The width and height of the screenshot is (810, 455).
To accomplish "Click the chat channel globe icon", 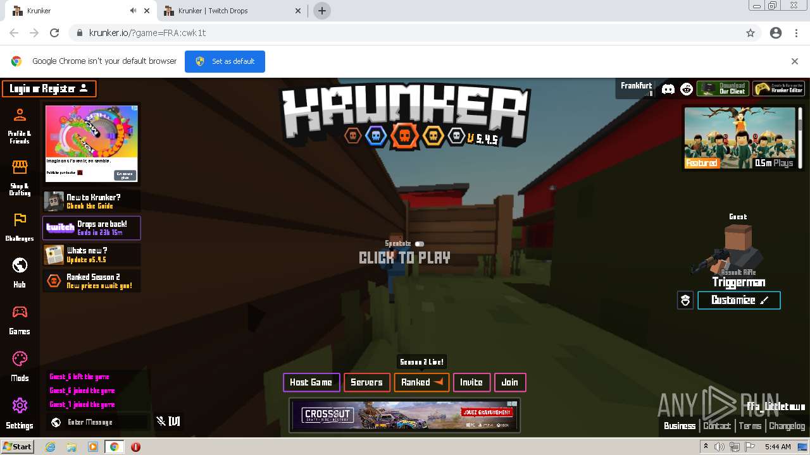I will click(56, 422).
